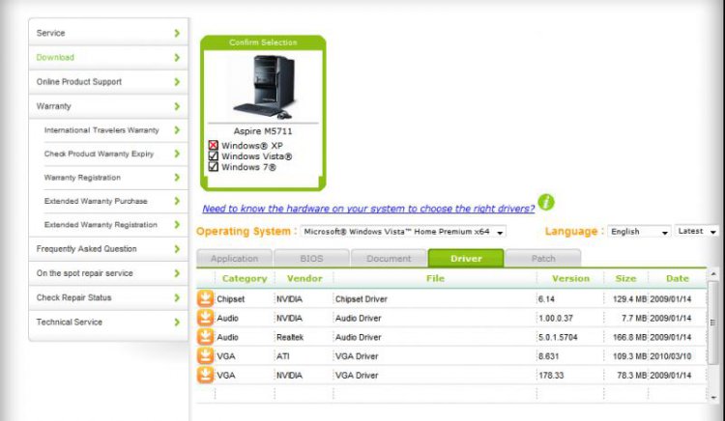Select the Driver tab
This screenshot has height=421, width=725.
pyautogui.click(x=466, y=259)
